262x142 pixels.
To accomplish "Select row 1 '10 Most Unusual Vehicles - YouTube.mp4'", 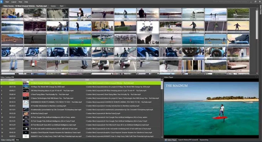I will tap(81, 83).
